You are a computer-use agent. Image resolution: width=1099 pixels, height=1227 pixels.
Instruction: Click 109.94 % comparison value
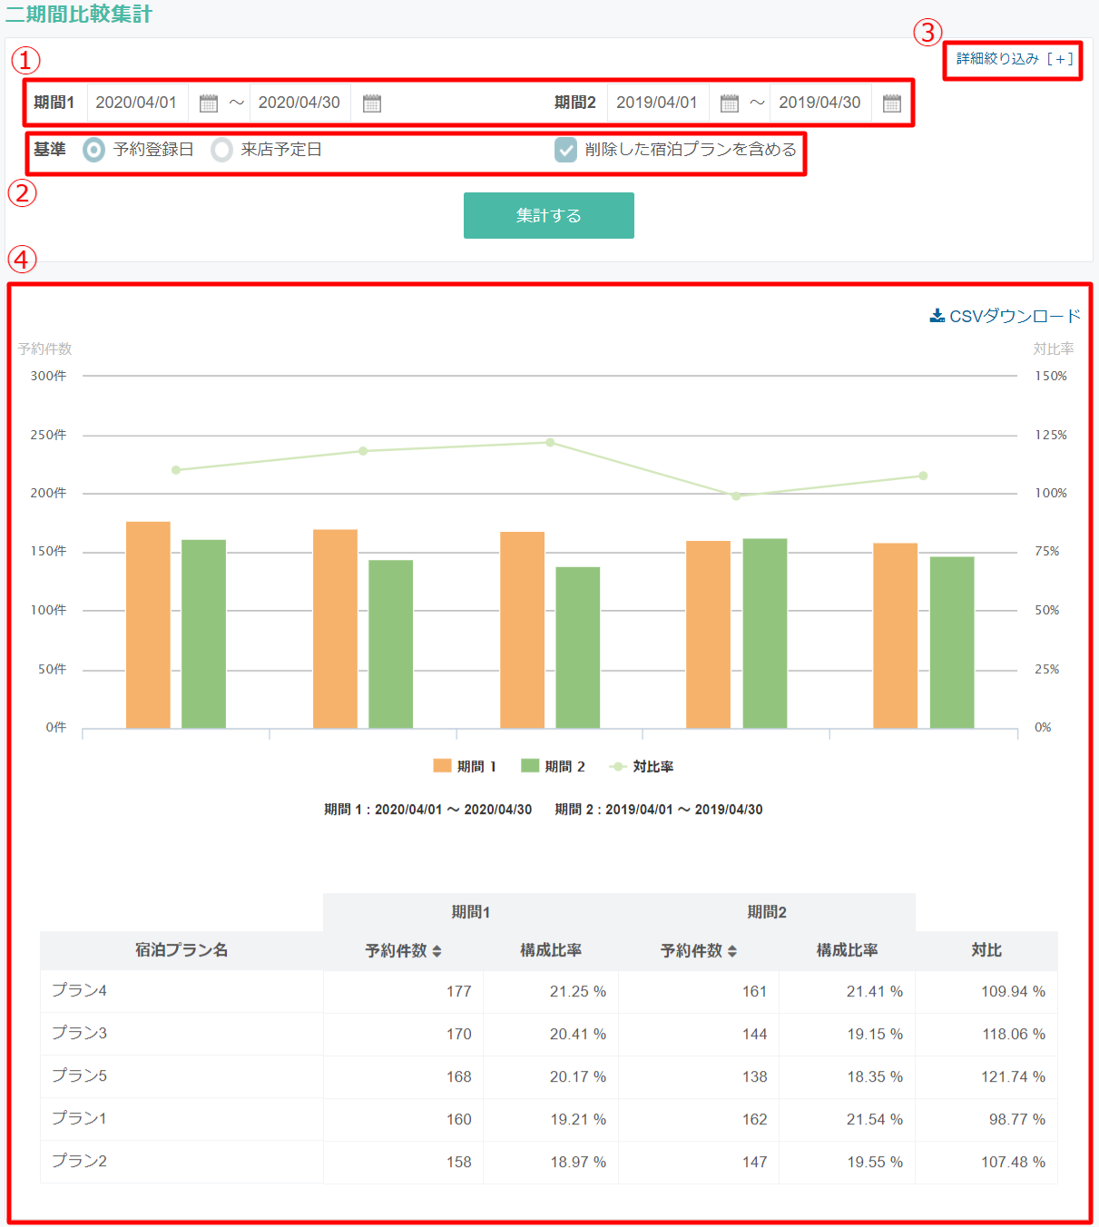pos(1013,992)
